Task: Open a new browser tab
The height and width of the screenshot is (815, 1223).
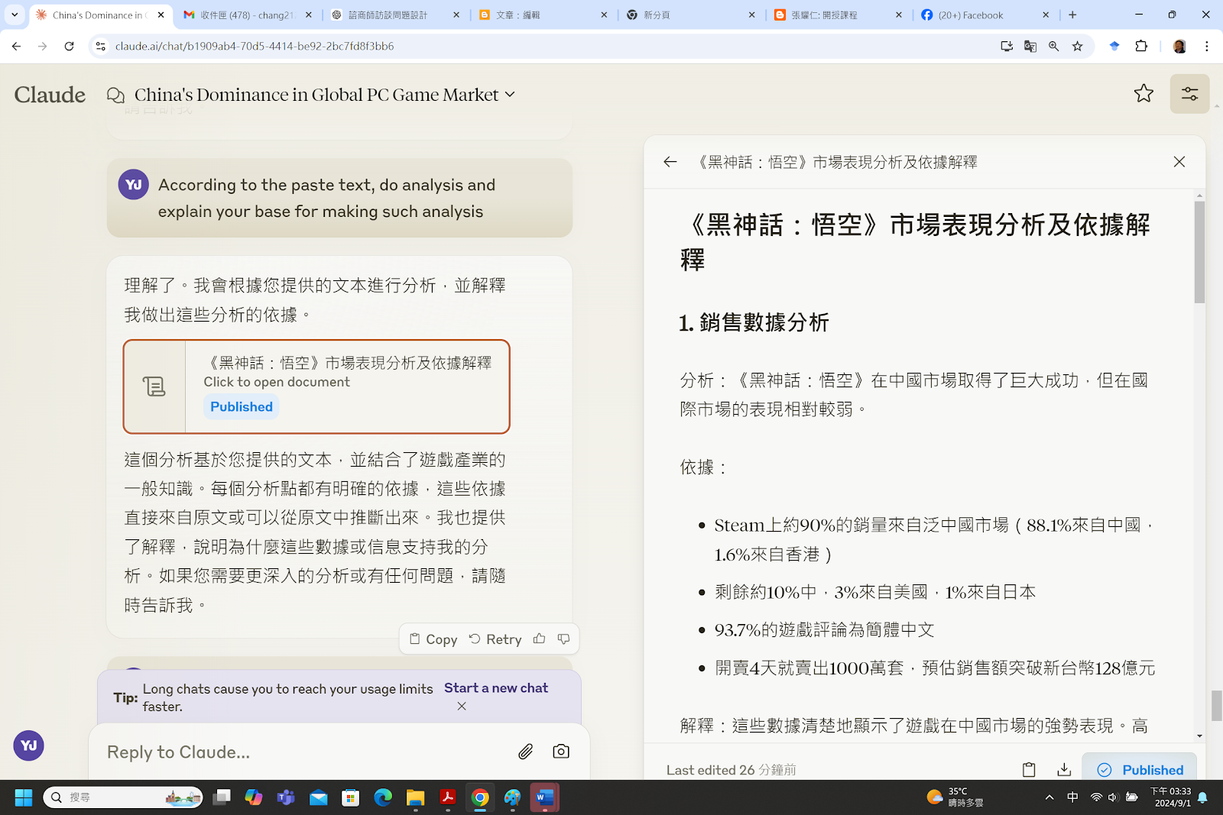Action: click(x=1072, y=15)
